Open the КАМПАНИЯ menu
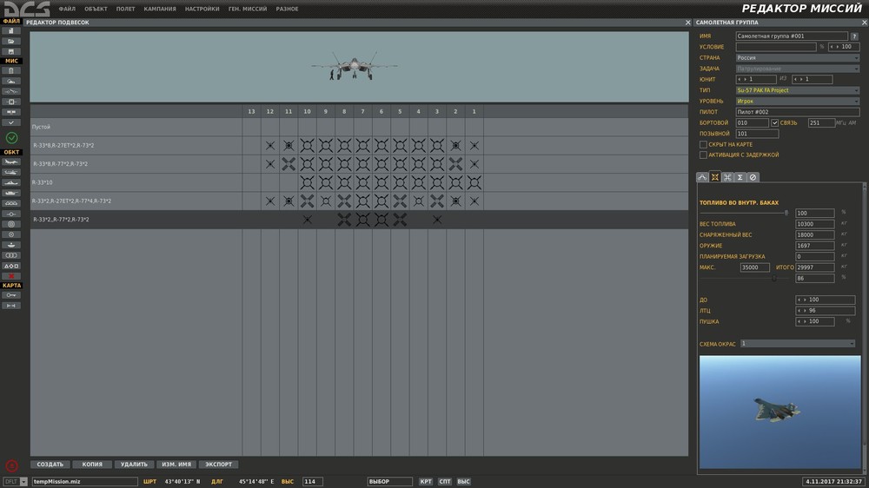Screen dimensions: 869x488 (x=160, y=9)
